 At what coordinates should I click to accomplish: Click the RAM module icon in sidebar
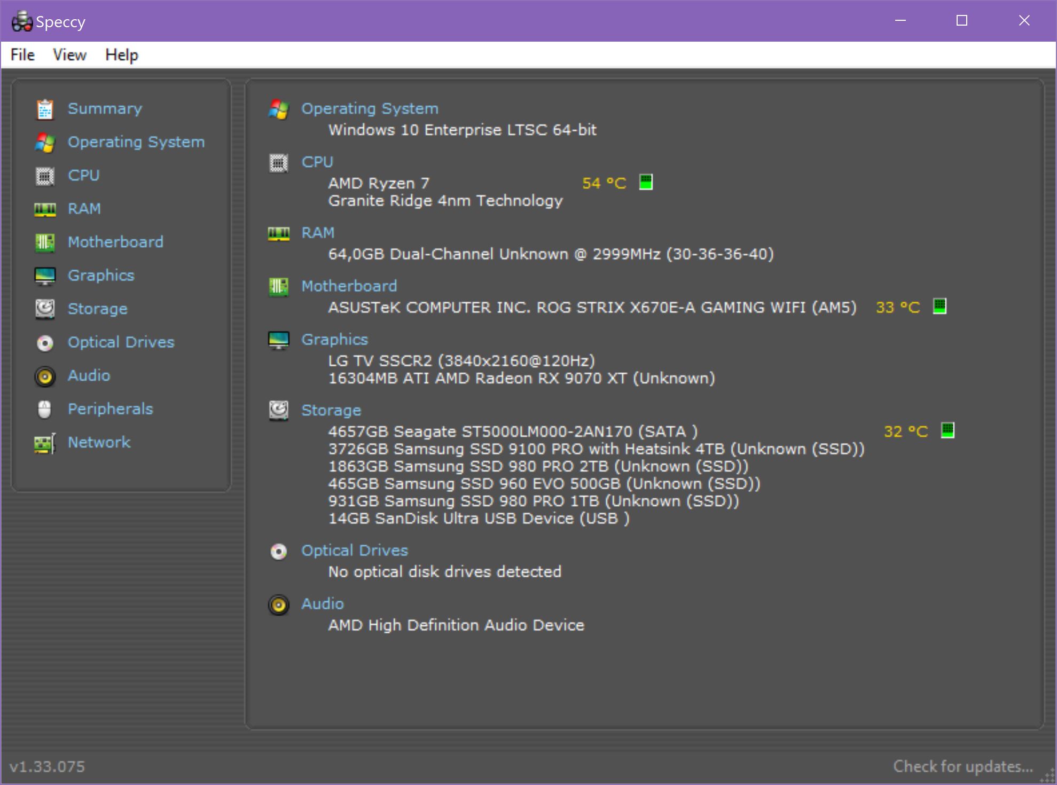click(45, 209)
